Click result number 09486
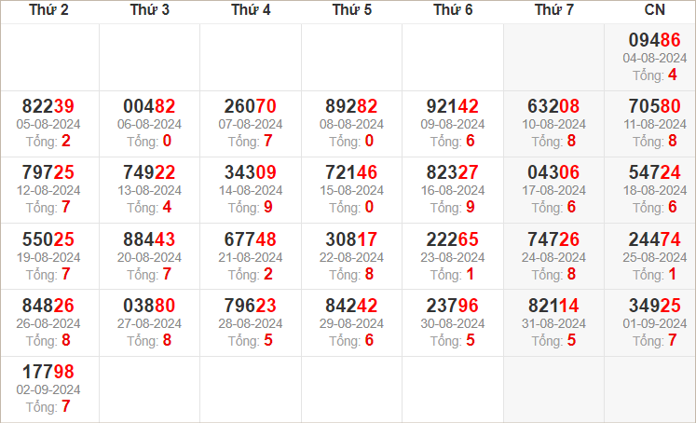 click(655, 40)
